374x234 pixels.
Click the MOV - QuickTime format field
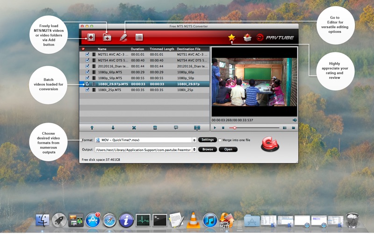pos(144,140)
